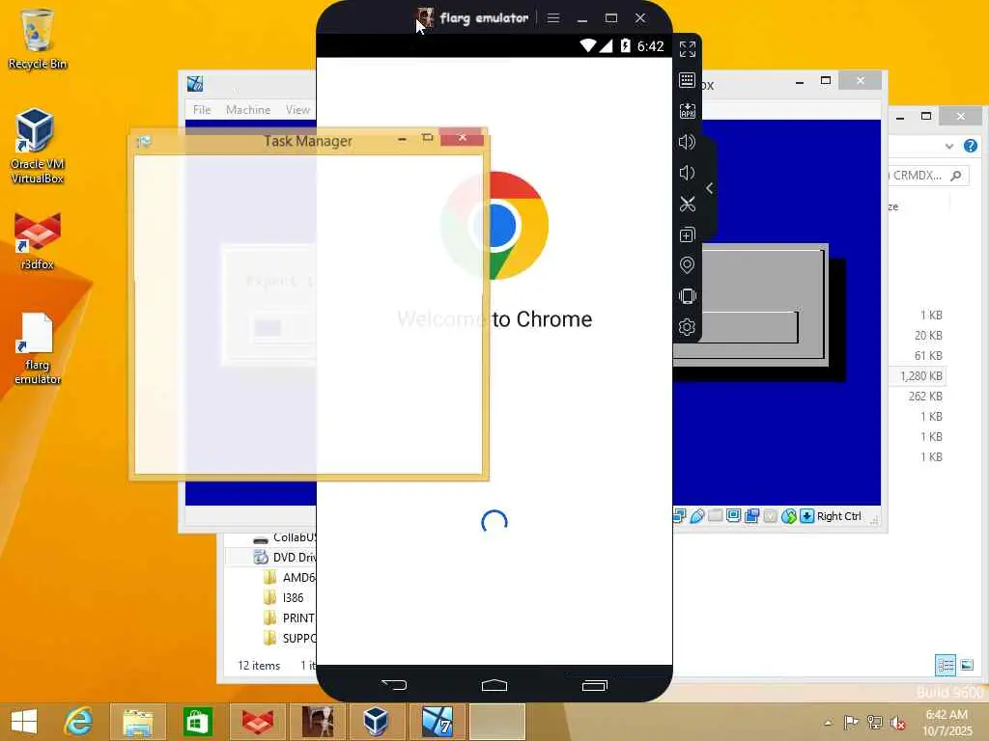Enter fullscreen in flarg emulator sidebar
The image size is (989, 741).
point(688,49)
